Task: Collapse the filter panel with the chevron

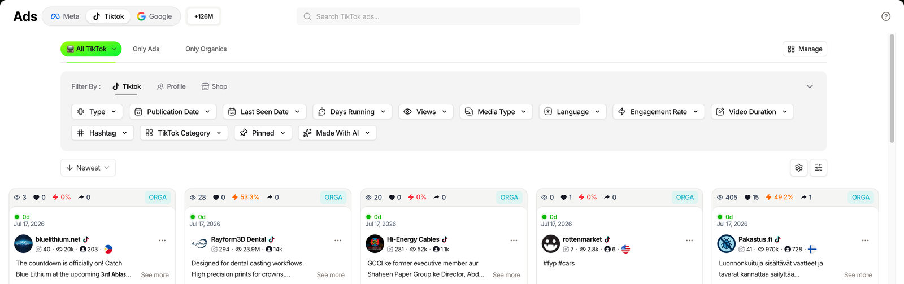Action: pyautogui.click(x=810, y=86)
